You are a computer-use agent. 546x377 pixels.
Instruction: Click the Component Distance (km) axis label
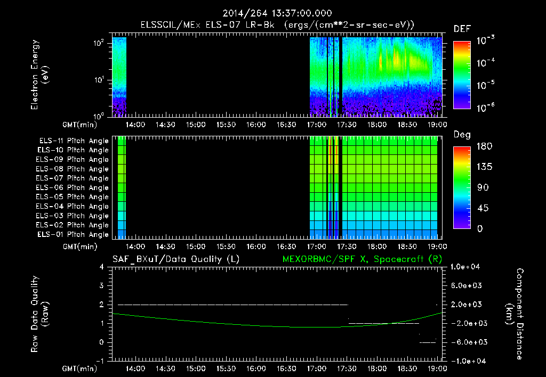(x=515, y=314)
